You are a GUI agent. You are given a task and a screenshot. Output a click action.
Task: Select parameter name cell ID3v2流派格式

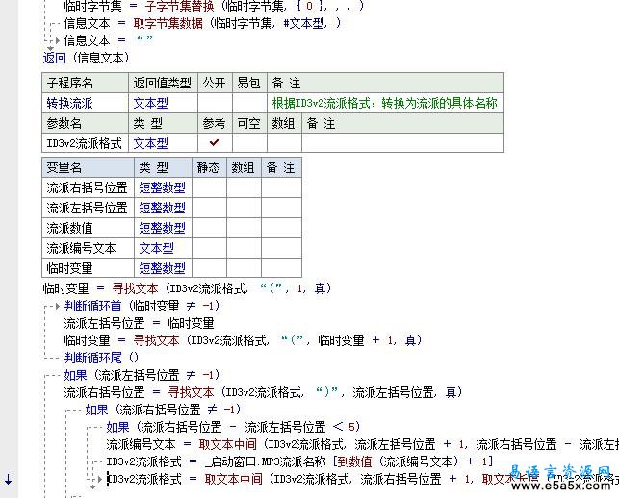[86, 142]
